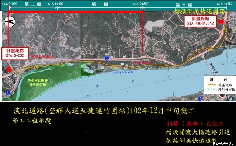Viewport: 236px width, 146px height.
Task: Click the STA.0-030 text in the header bar
Action: tap(9, 4)
